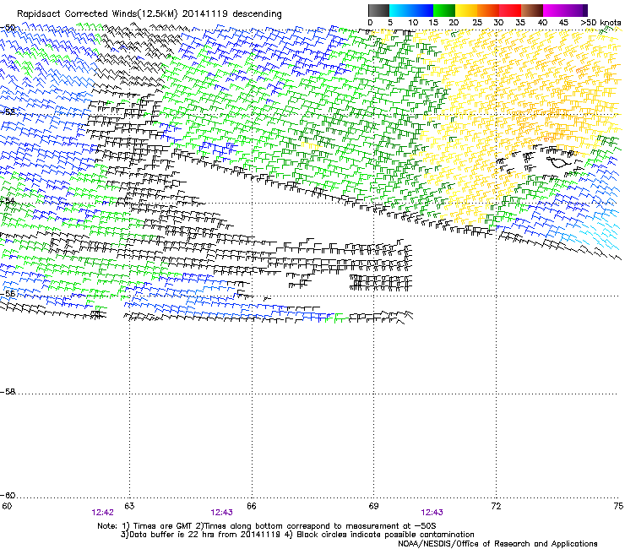625x549 pixels.
Task: Select the magenta 40-45 knots legend swatch
Action: (x=554, y=10)
